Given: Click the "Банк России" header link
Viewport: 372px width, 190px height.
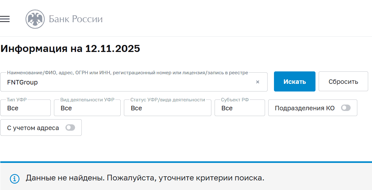Looking at the screenshot, I should coord(76,19).
